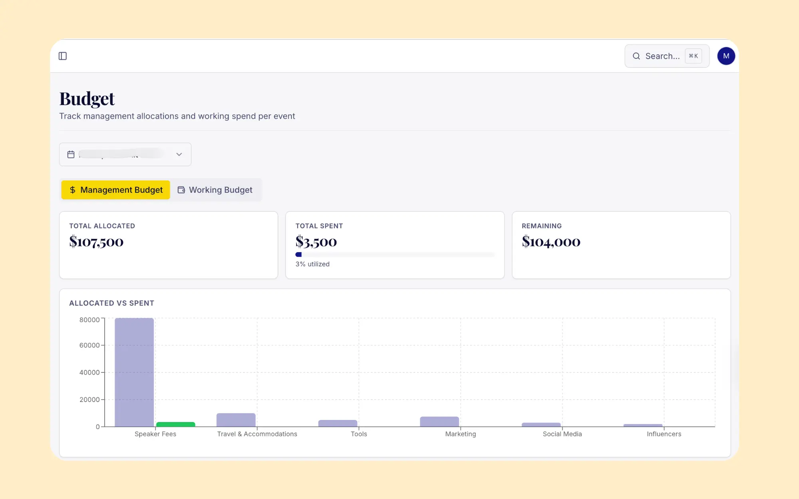Click the green Speaker Fees spent bar
Screen dimensions: 799x499
175,424
